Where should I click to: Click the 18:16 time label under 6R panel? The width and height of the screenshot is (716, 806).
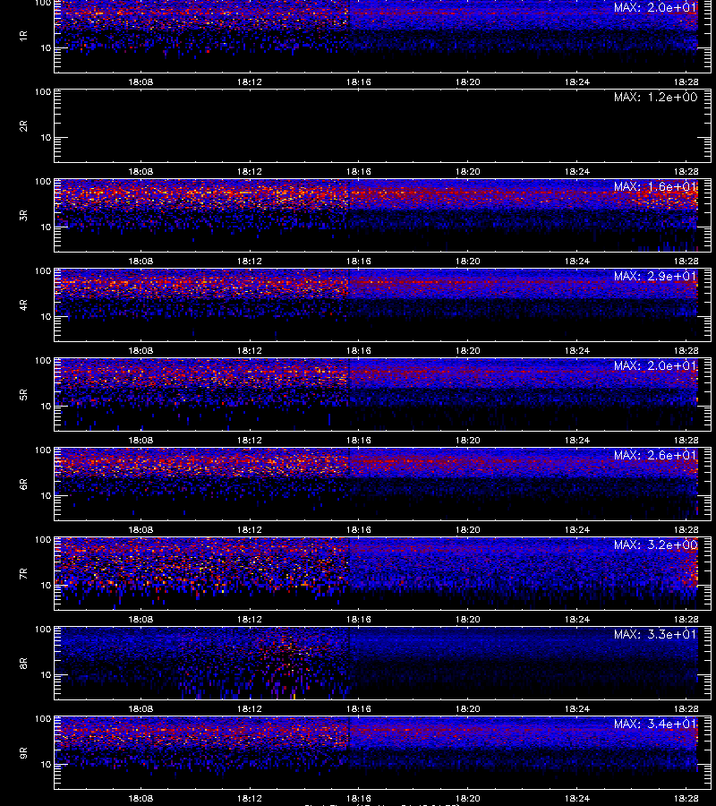tap(359, 529)
